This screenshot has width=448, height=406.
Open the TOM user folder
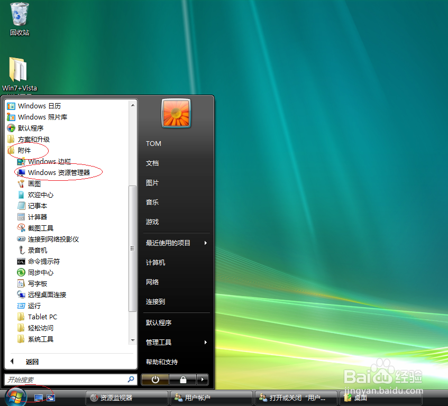pos(153,144)
